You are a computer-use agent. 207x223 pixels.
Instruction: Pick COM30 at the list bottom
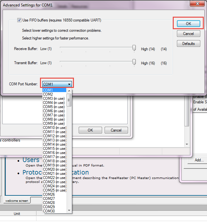(54, 211)
